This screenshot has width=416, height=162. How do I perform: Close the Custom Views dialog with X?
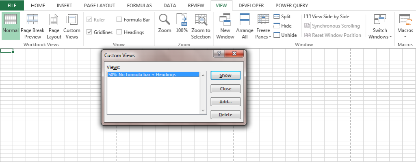click(x=234, y=53)
